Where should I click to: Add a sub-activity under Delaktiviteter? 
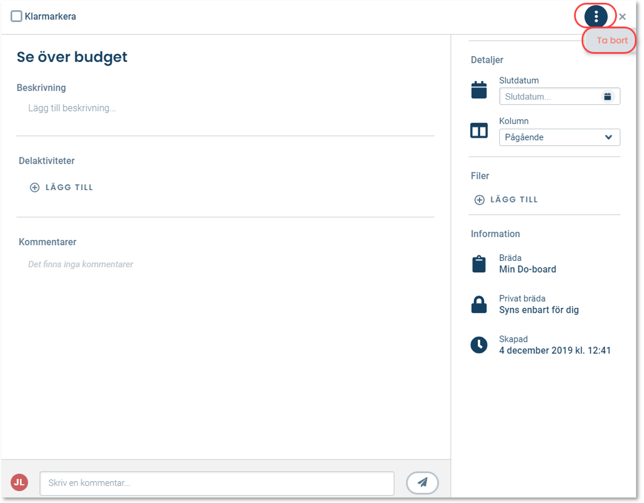(62, 187)
